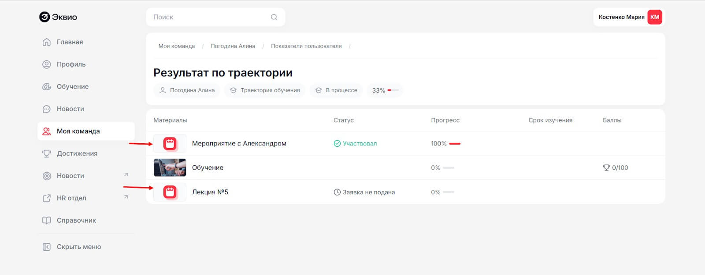This screenshot has height=275, width=705.
Task: Click the Материалы column header
Action: (170, 120)
